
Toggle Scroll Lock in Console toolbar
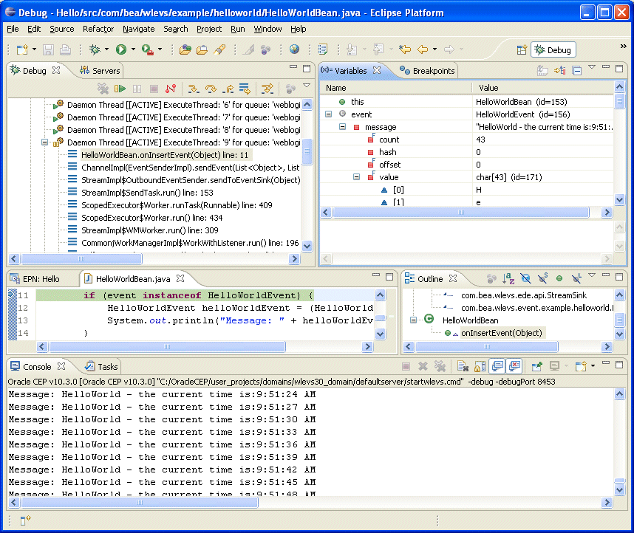pyautogui.click(x=481, y=366)
